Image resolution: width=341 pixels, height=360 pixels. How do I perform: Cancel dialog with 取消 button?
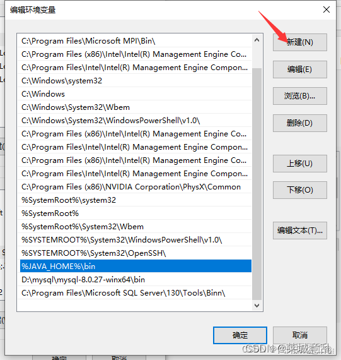(x=300, y=335)
